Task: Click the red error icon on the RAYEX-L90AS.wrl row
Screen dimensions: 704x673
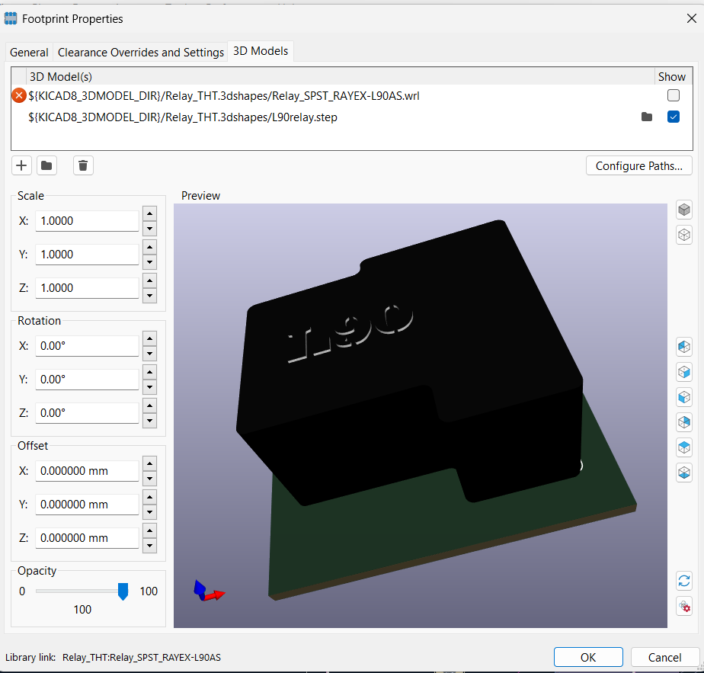Action: (x=19, y=96)
